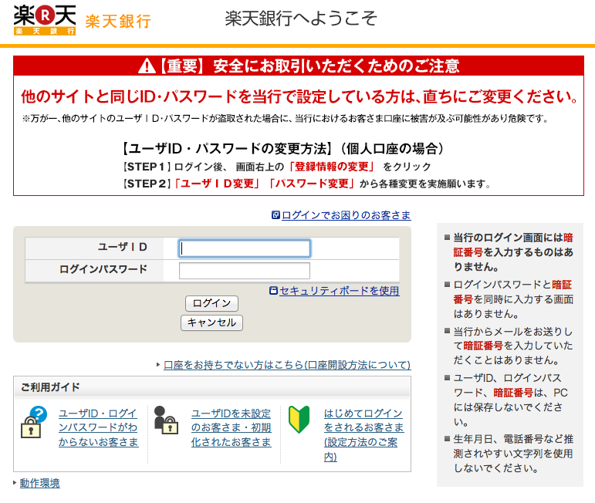Click the 楽天銀行 orange text next to logo
595x503 pixels.
click(x=118, y=22)
